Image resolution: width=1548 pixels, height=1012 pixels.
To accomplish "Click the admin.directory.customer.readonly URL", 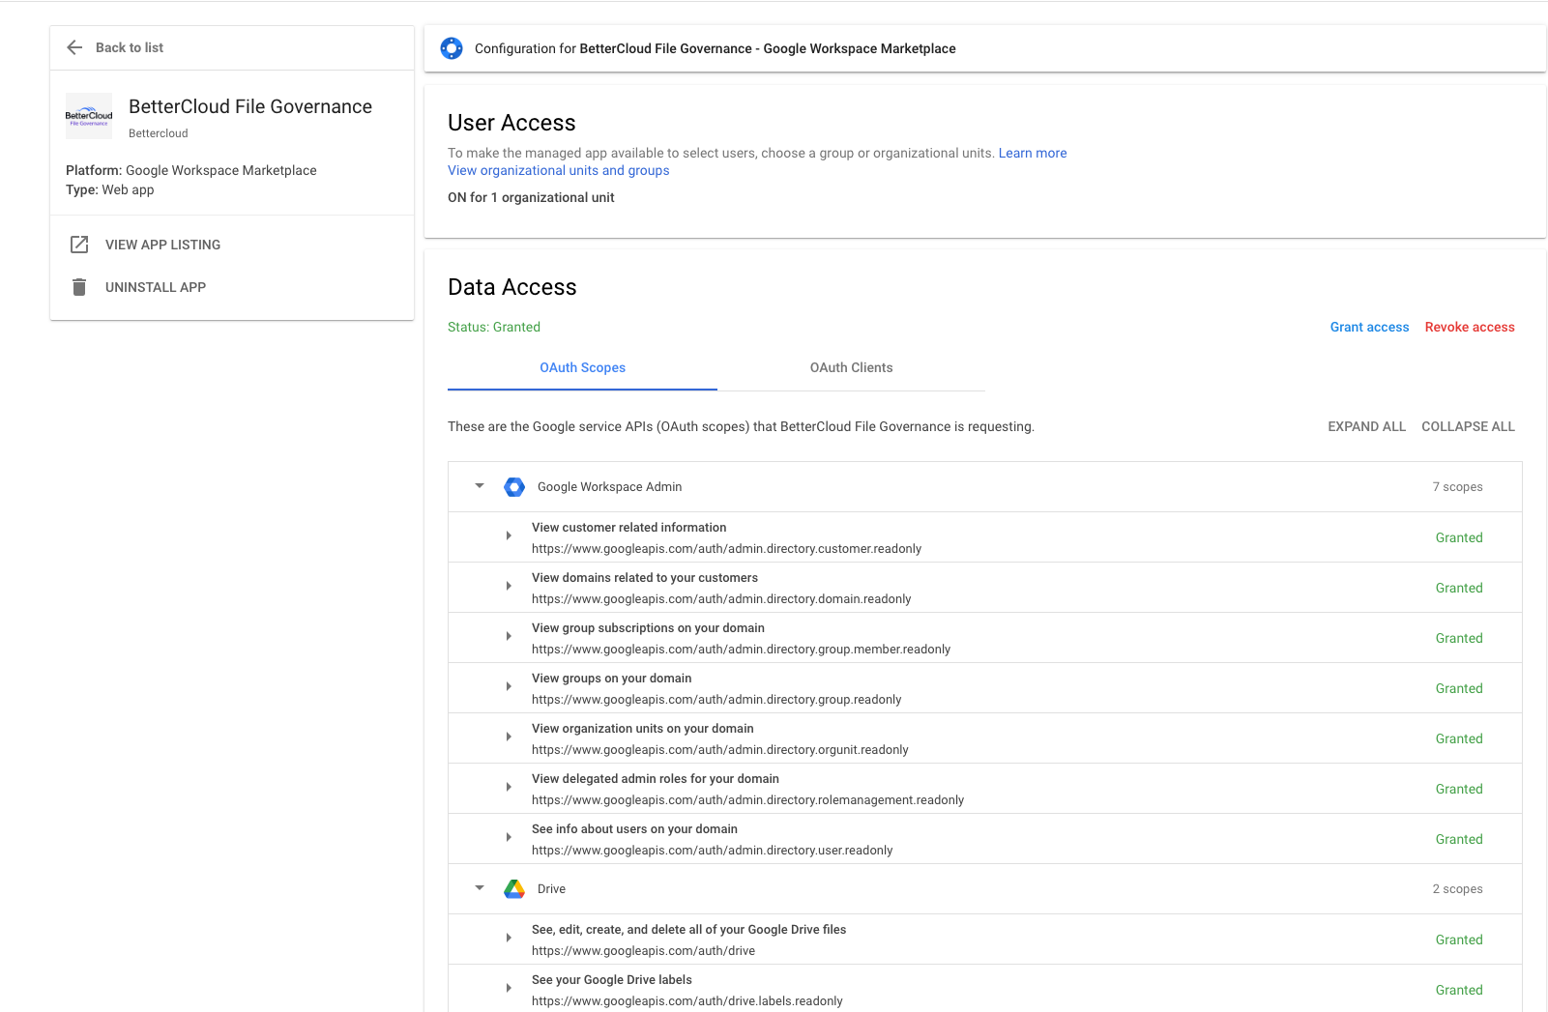I will coord(726,548).
